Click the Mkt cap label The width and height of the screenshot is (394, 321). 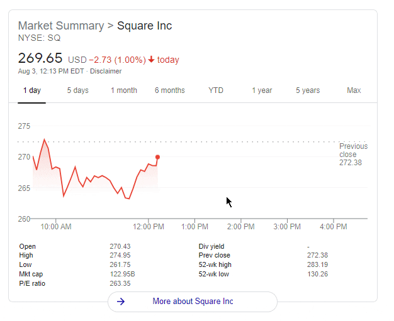(31, 274)
